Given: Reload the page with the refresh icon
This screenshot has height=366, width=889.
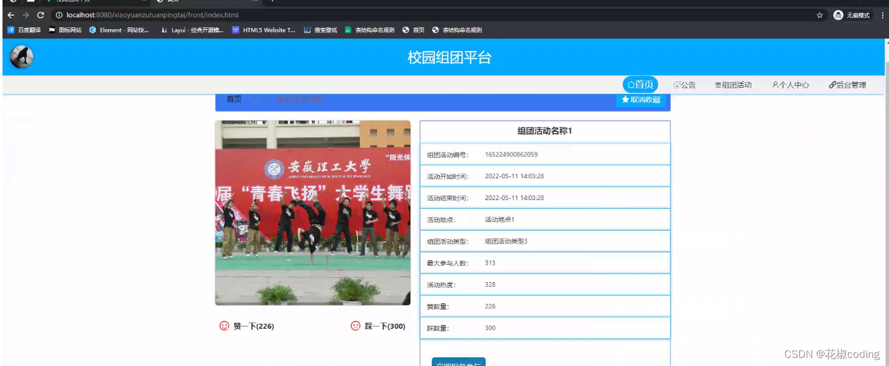Looking at the screenshot, I should pos(40,15).
